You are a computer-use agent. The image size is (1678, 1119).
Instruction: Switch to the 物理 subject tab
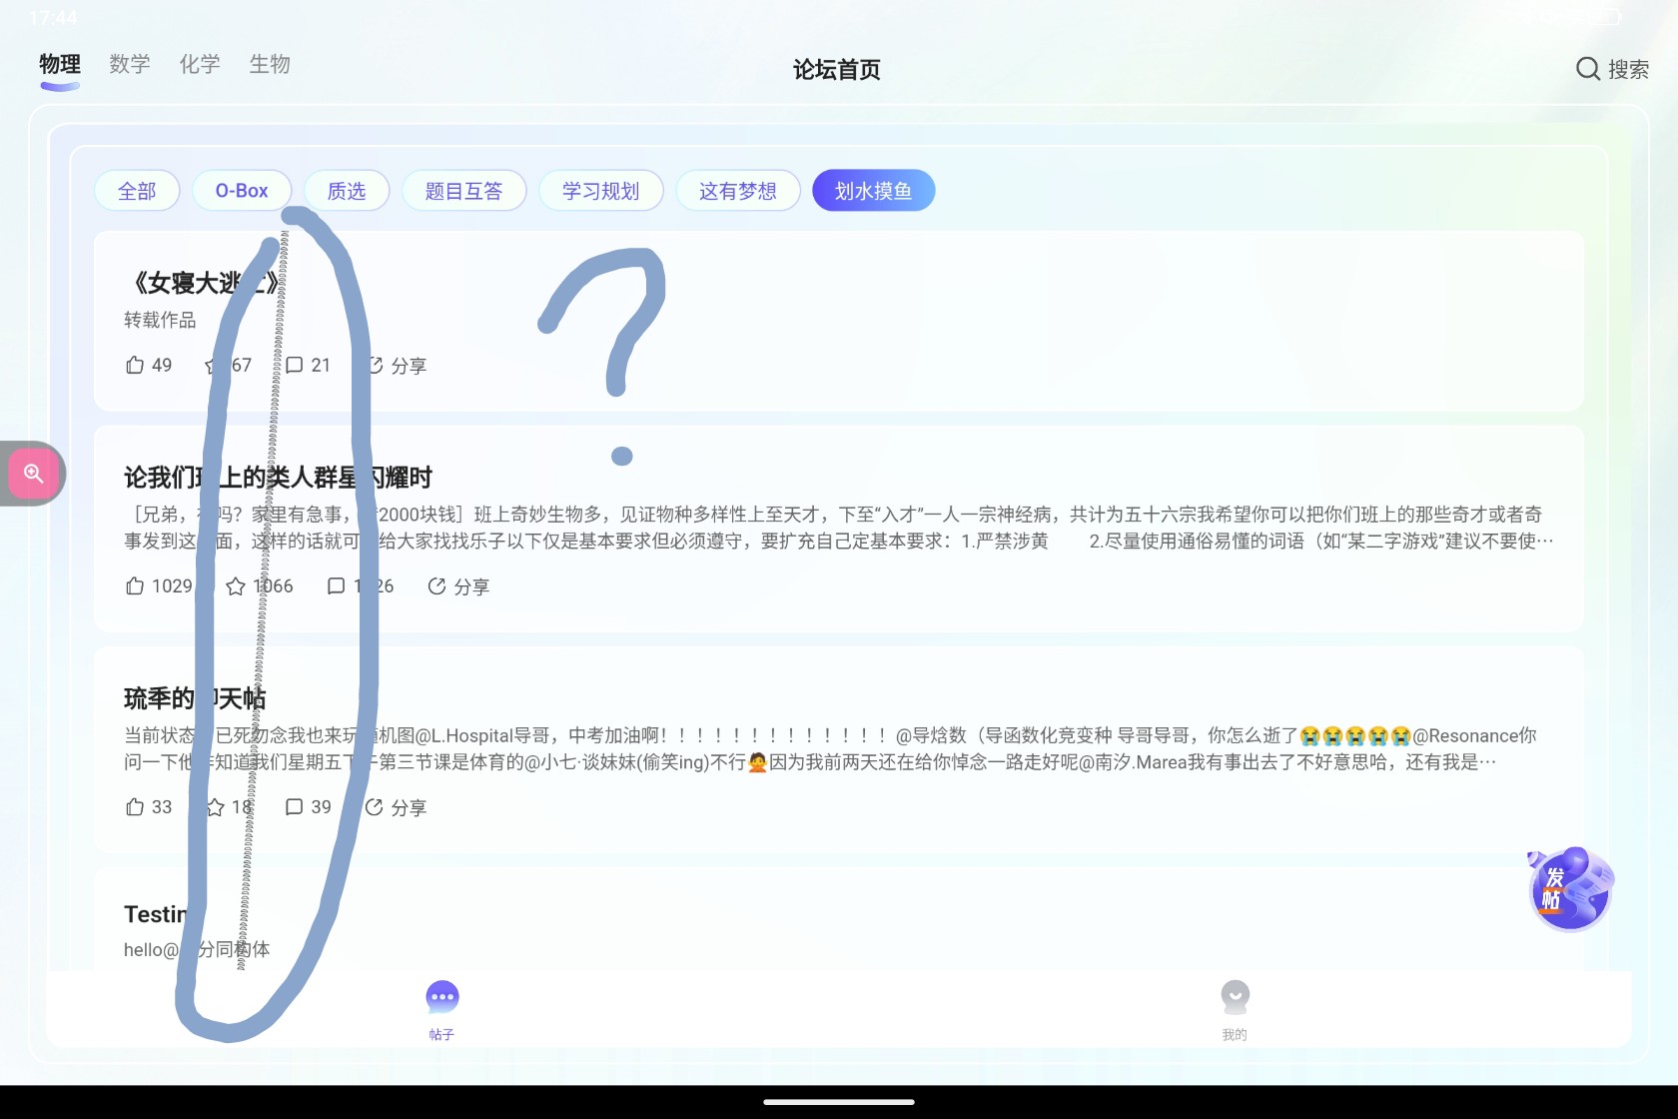coord(60,64)
